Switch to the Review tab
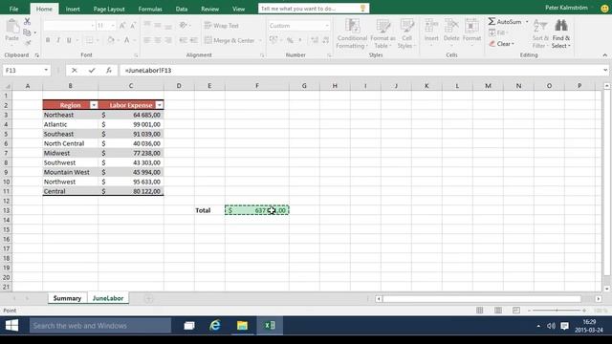The width and height of the screenshot is (612, 344). 210,9
